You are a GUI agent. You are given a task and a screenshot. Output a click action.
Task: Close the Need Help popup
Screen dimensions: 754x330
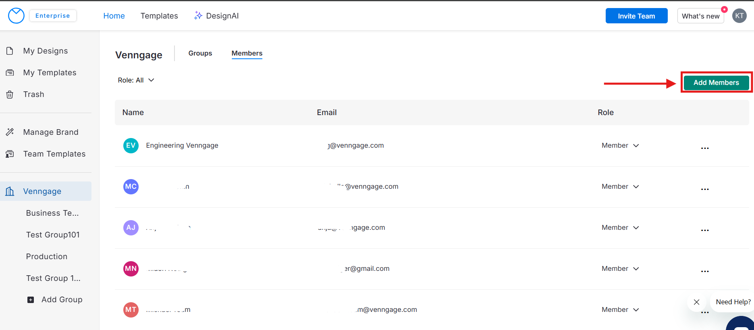click(696, 302)
